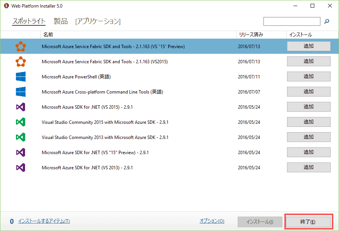Click the Service Fabric icon for VS "15" Preview row
This screenshot has height=231, width=339.
(x=21, y=46)
